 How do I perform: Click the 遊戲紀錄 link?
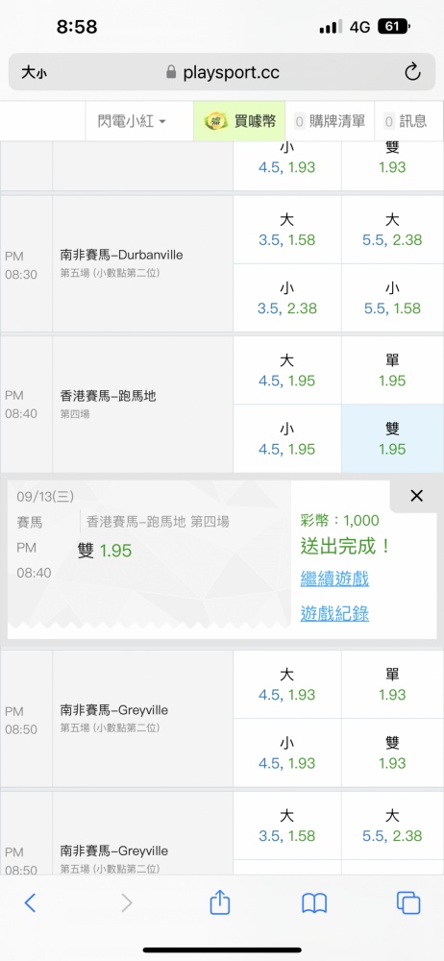click(x=334, y=613)
